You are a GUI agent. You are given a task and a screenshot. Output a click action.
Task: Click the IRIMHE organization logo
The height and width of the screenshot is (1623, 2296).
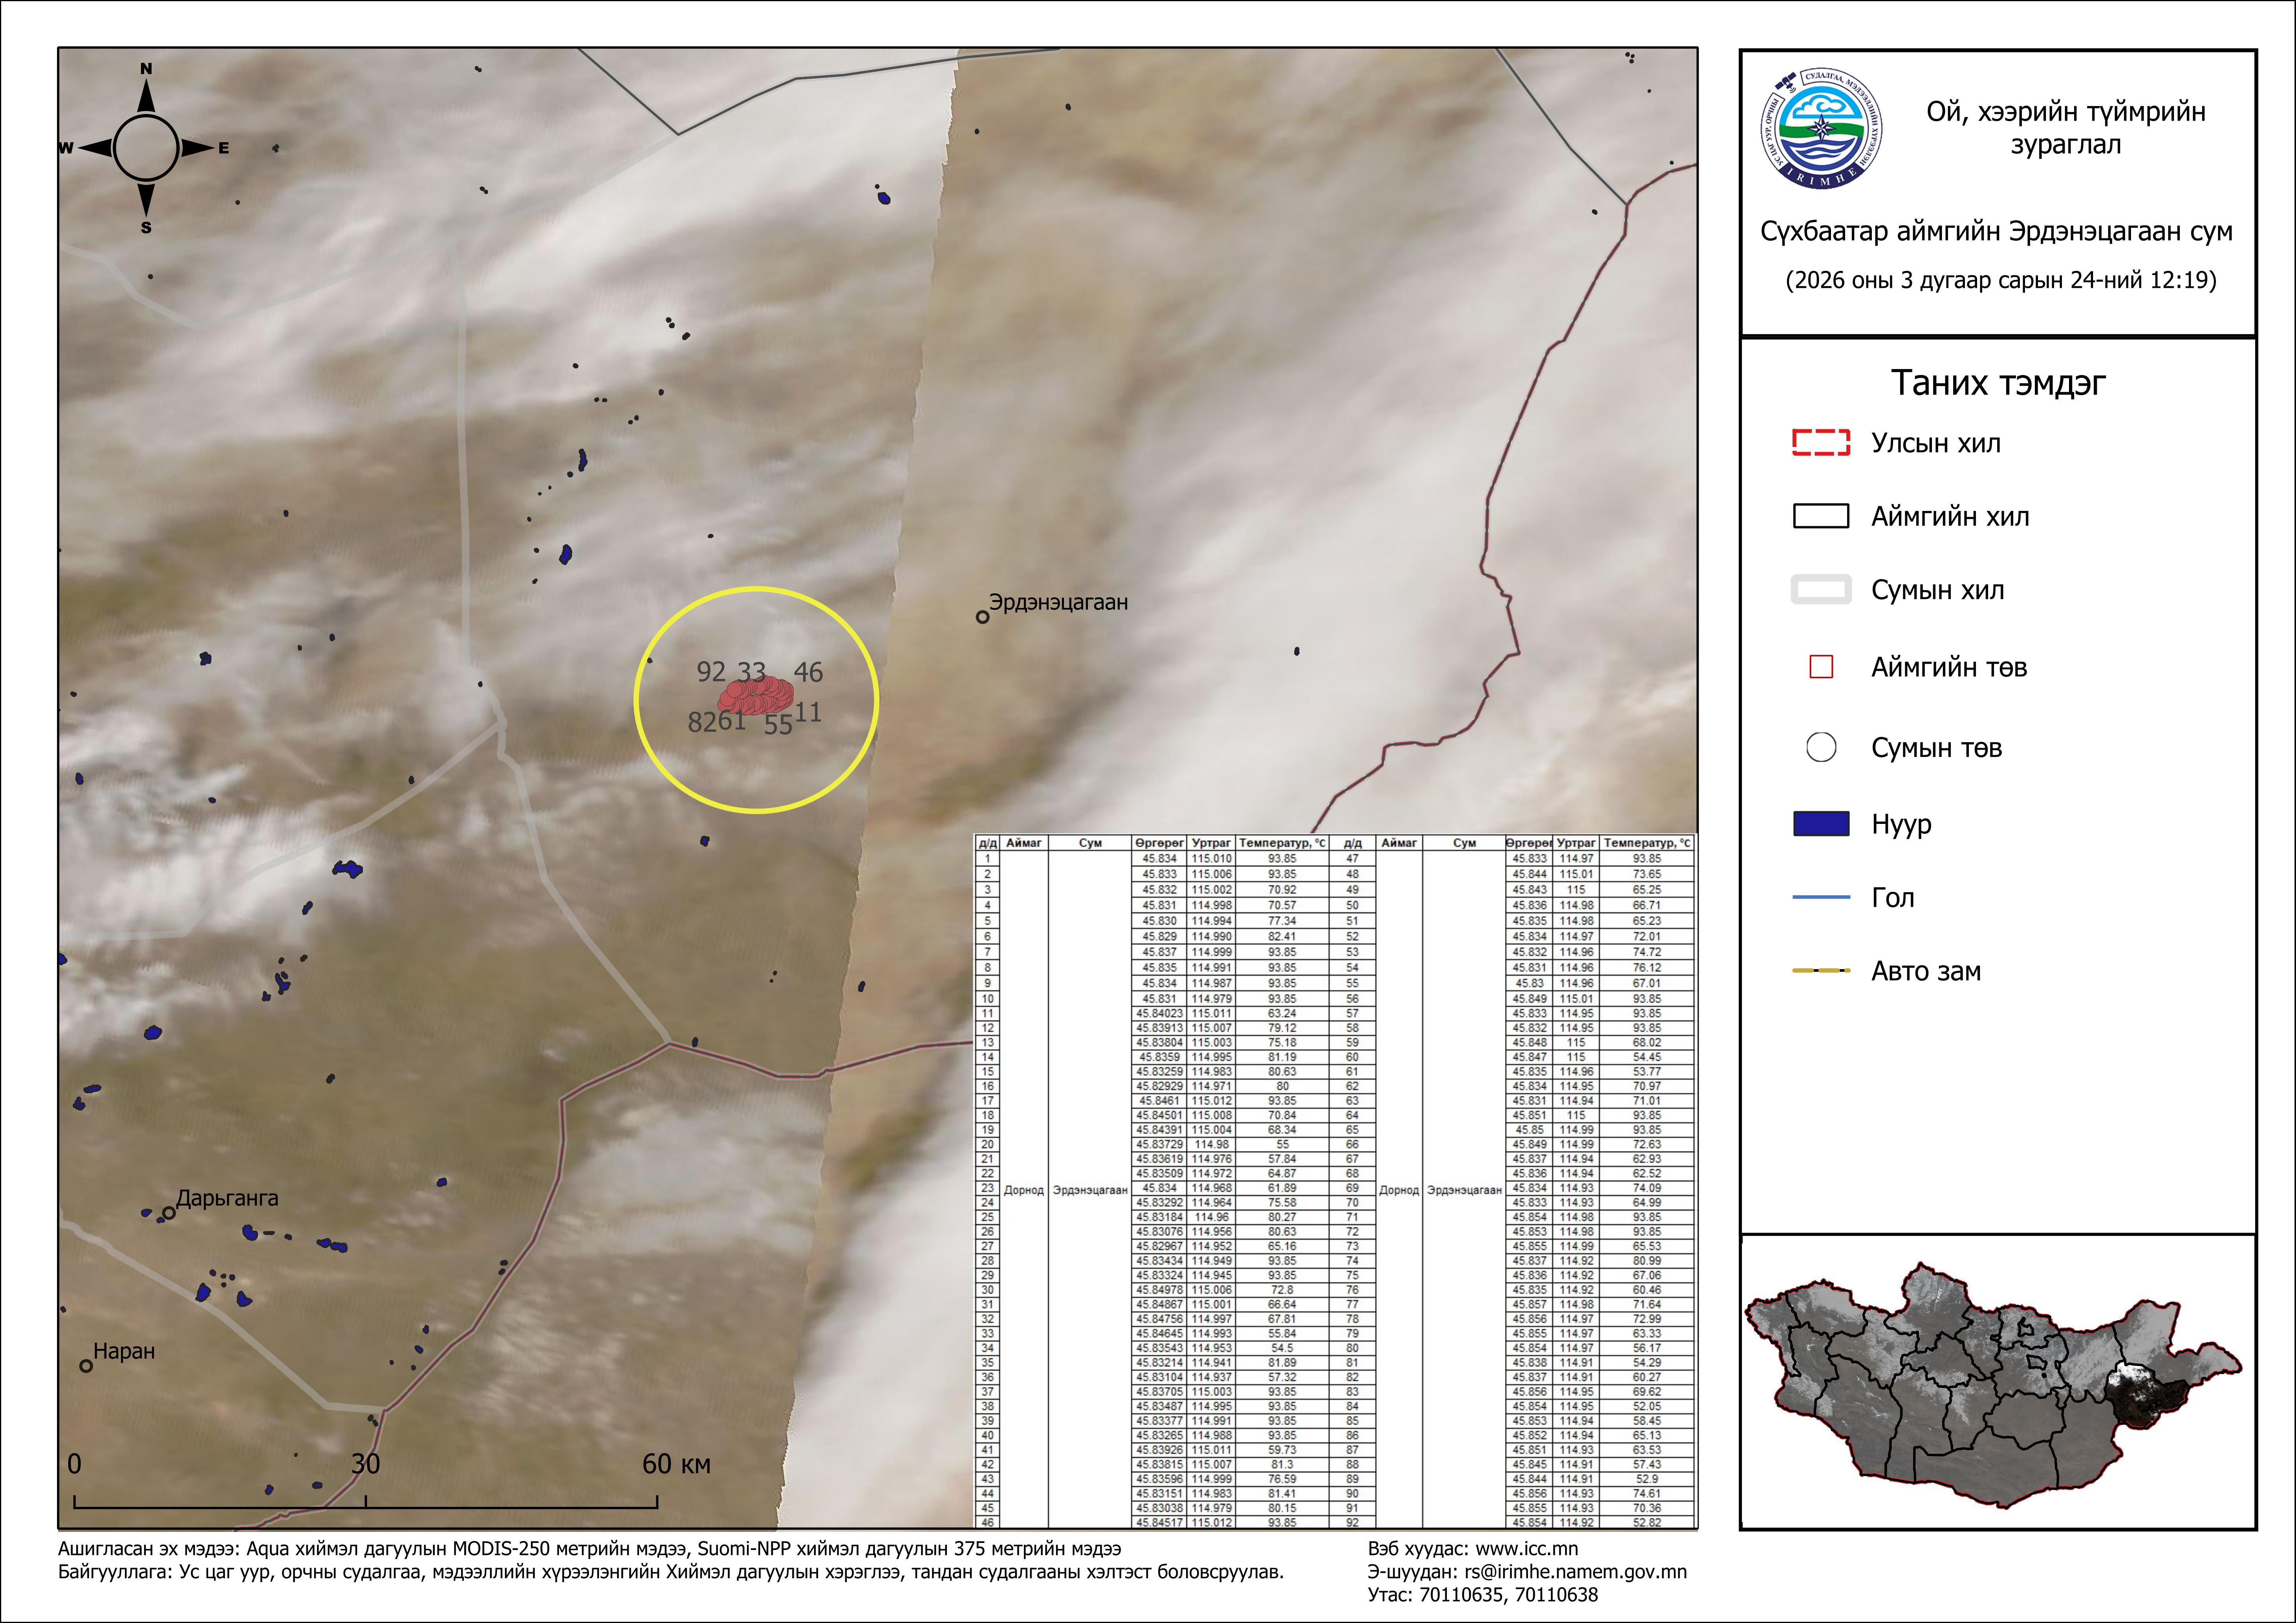pos(1821,128)
